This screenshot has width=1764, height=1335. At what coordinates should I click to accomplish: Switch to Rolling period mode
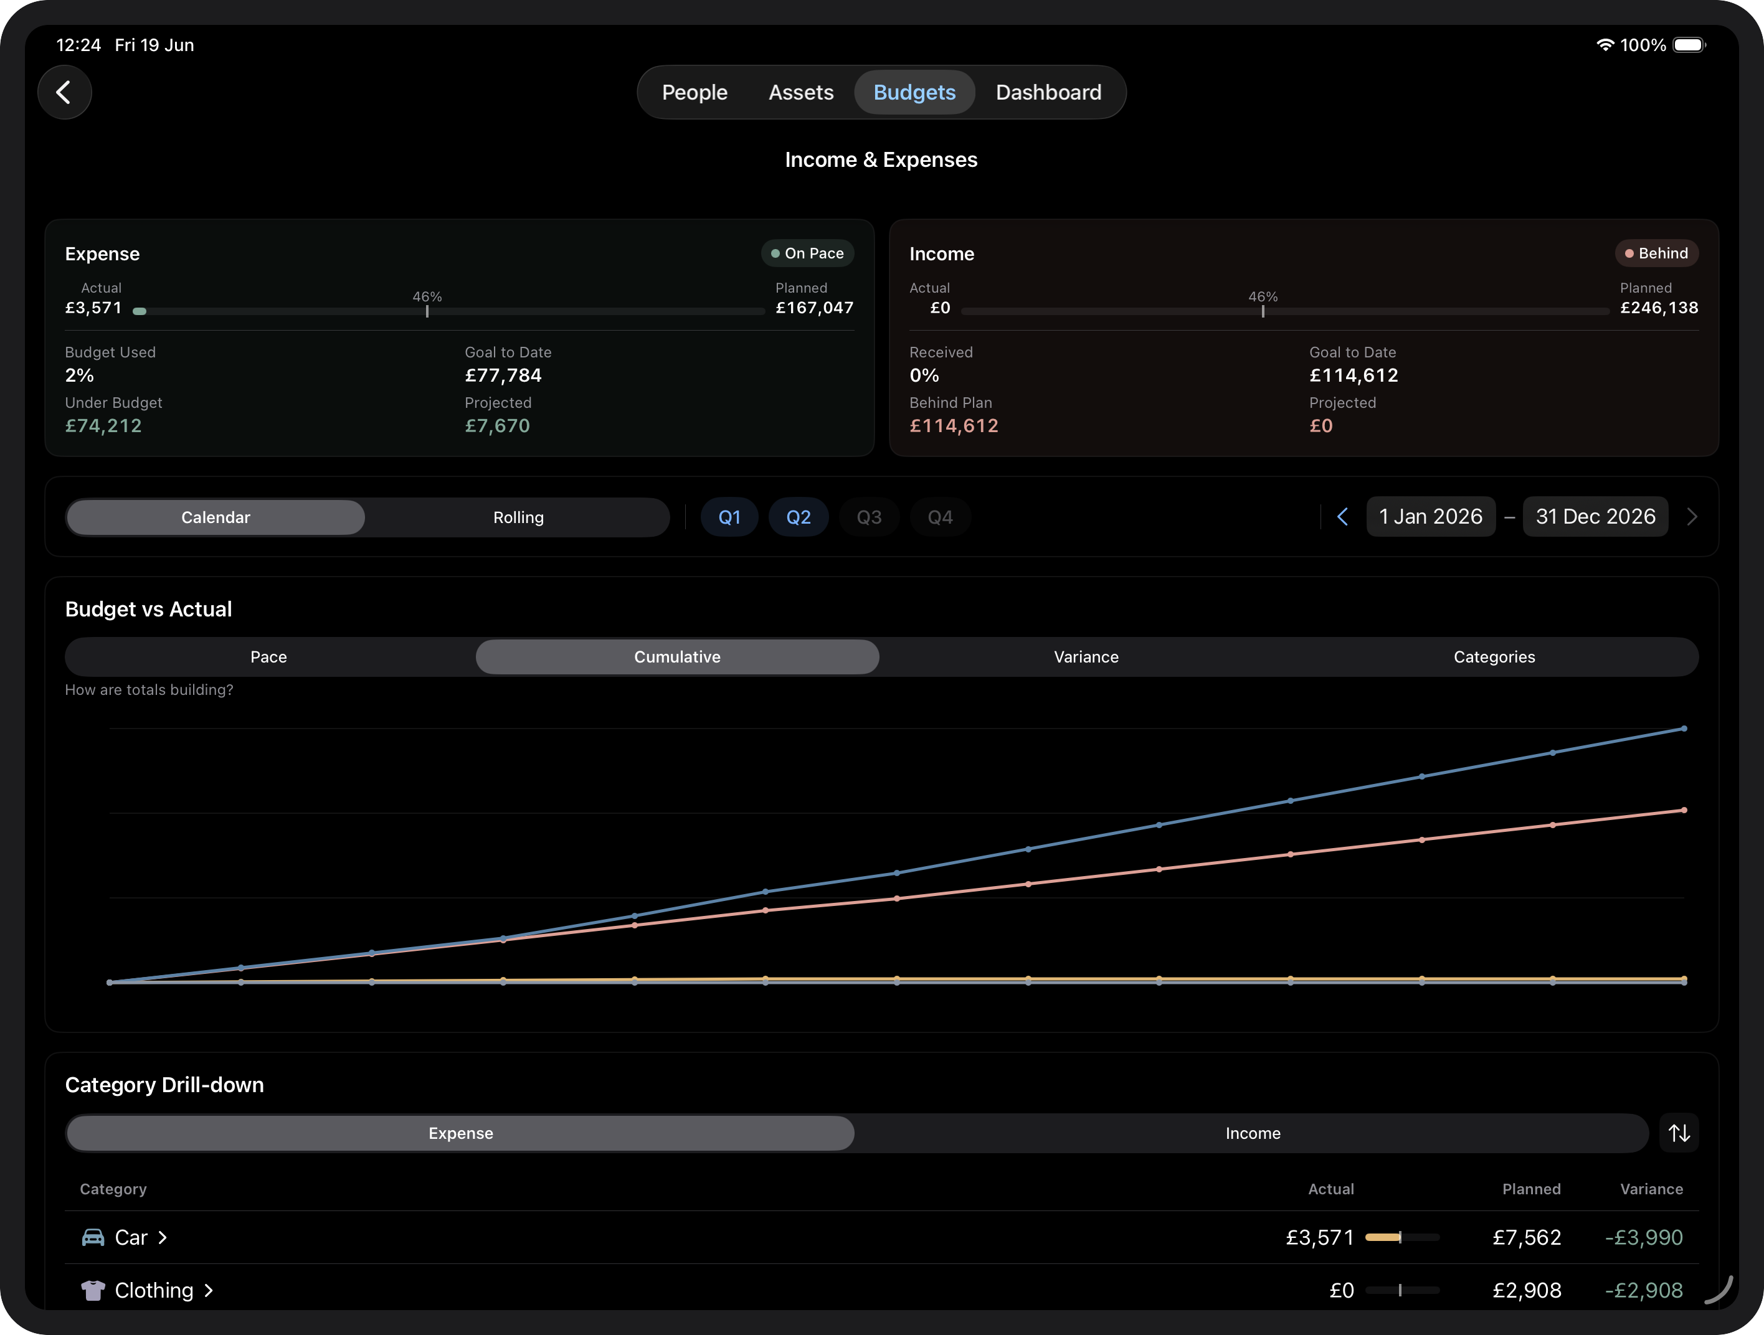pos(518,517)
